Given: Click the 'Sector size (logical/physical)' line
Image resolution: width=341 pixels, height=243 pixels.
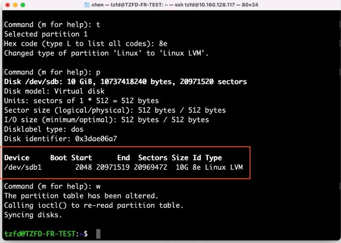Looking at the screenshot, I should coord(115,110).
